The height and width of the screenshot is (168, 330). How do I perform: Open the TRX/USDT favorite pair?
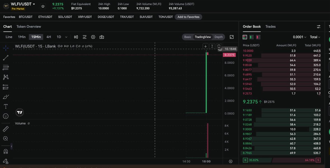(x=127, y=17)
